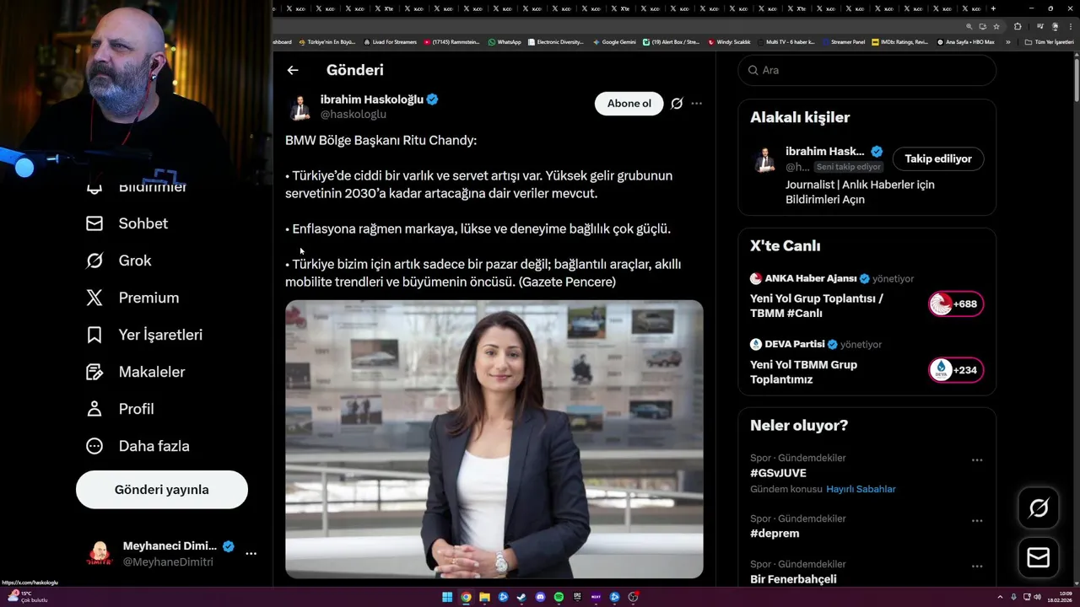Click the Sohbet envelope icon
Viewport: 1080px width, 607px height.
[x=94, y=223]
